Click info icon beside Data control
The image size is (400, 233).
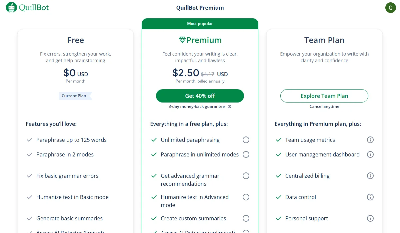pyautogui.click(x=370, y=197)
